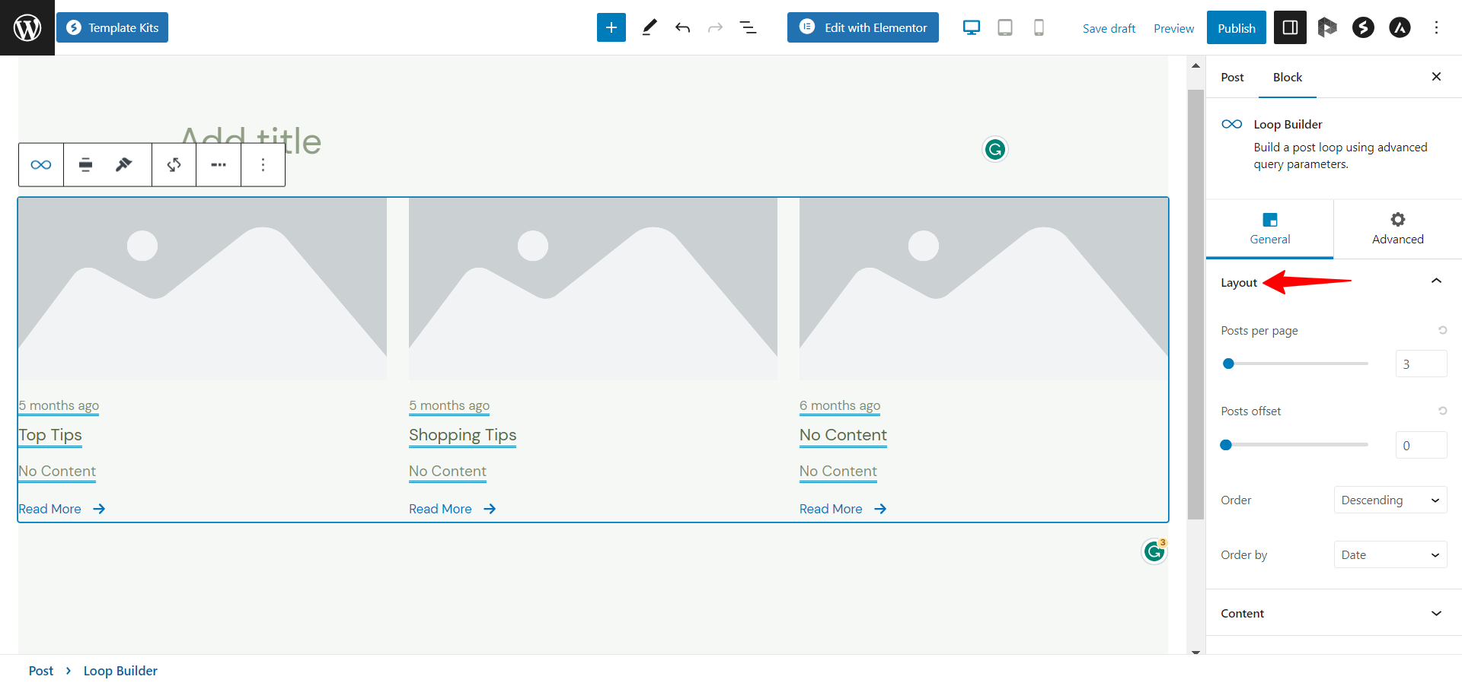Click the WordPress logo icon
The image size is (1462, 686).
coord(27,27)
